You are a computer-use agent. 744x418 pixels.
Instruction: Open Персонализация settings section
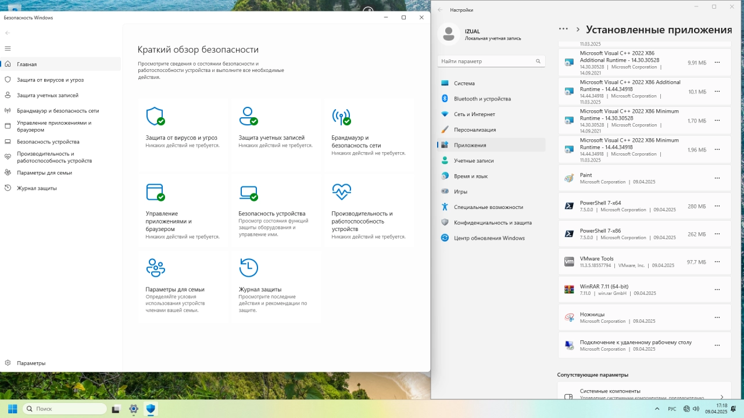coord(491,130)
